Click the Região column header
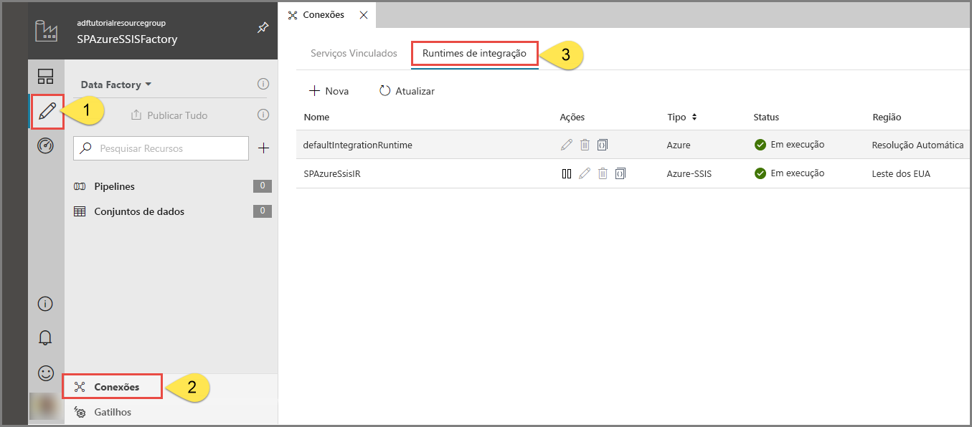972x427 pixels. [x=887, y=117]
